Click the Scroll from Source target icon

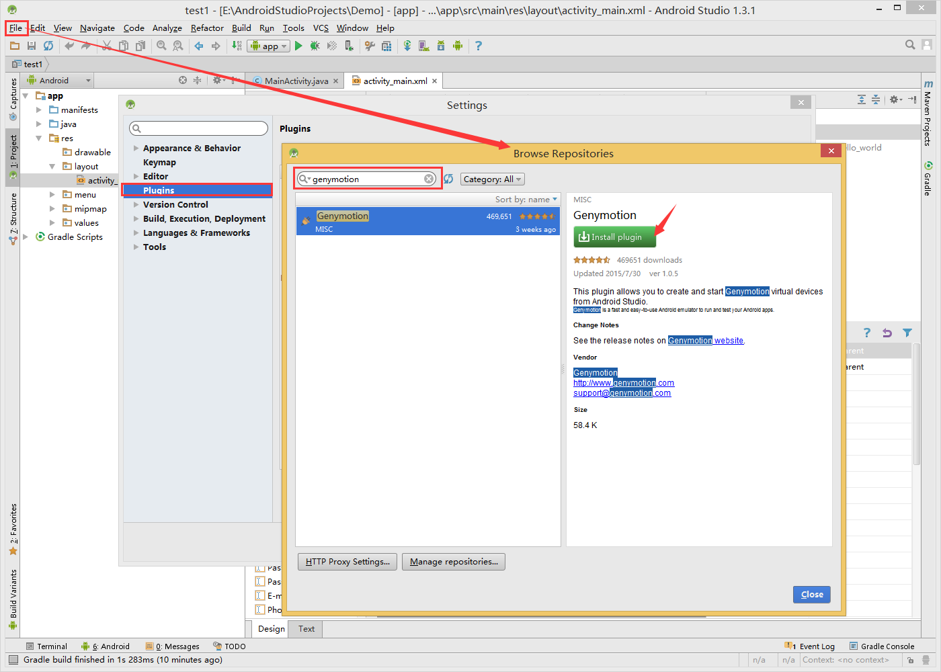[x=183, y=80]
